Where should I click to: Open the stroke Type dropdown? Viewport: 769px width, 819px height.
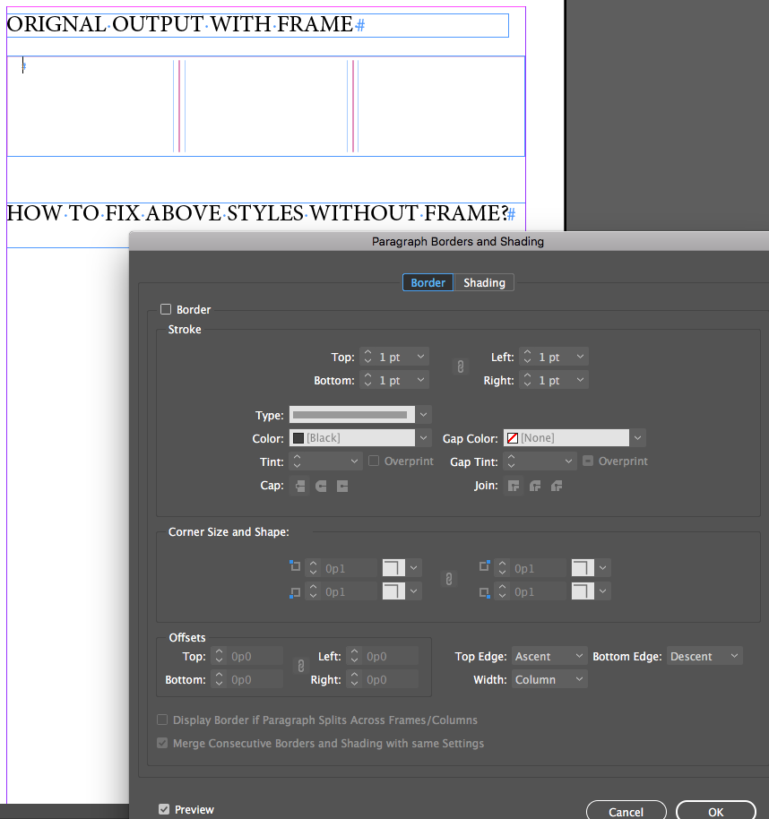pos(422,414)
